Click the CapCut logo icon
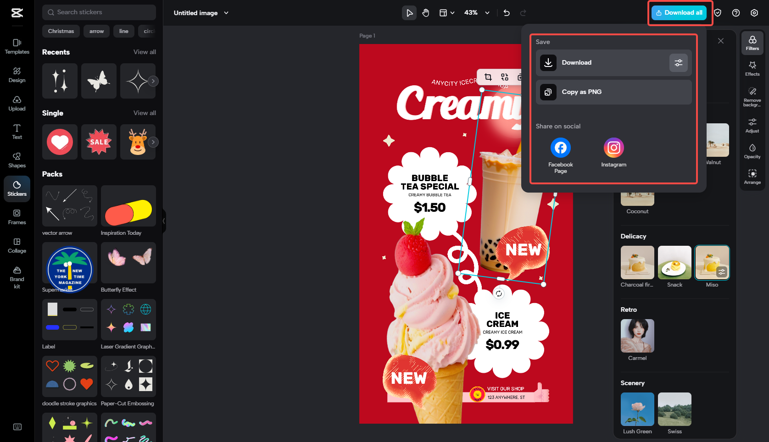The width and height of the screenshot is (769, 442). tap(17, 13)
